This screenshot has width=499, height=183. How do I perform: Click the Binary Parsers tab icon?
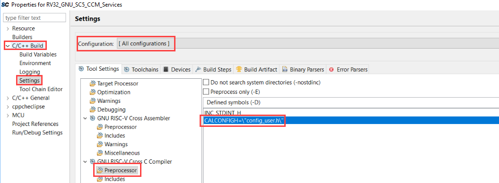285,69
